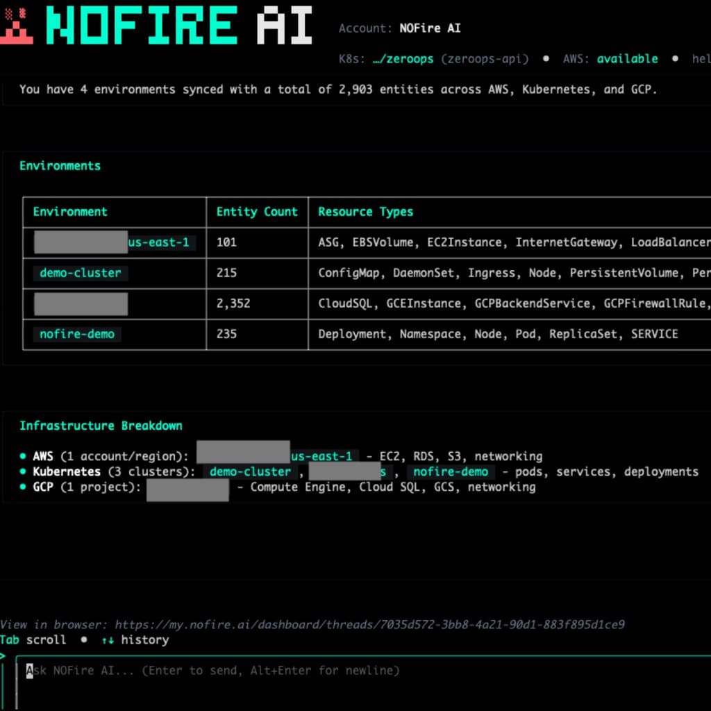Click 'demo-cluster' tag in Kubernetes bullet
Image resolution: width=711 pixels, height=711 pixels.
pos(250,471)
